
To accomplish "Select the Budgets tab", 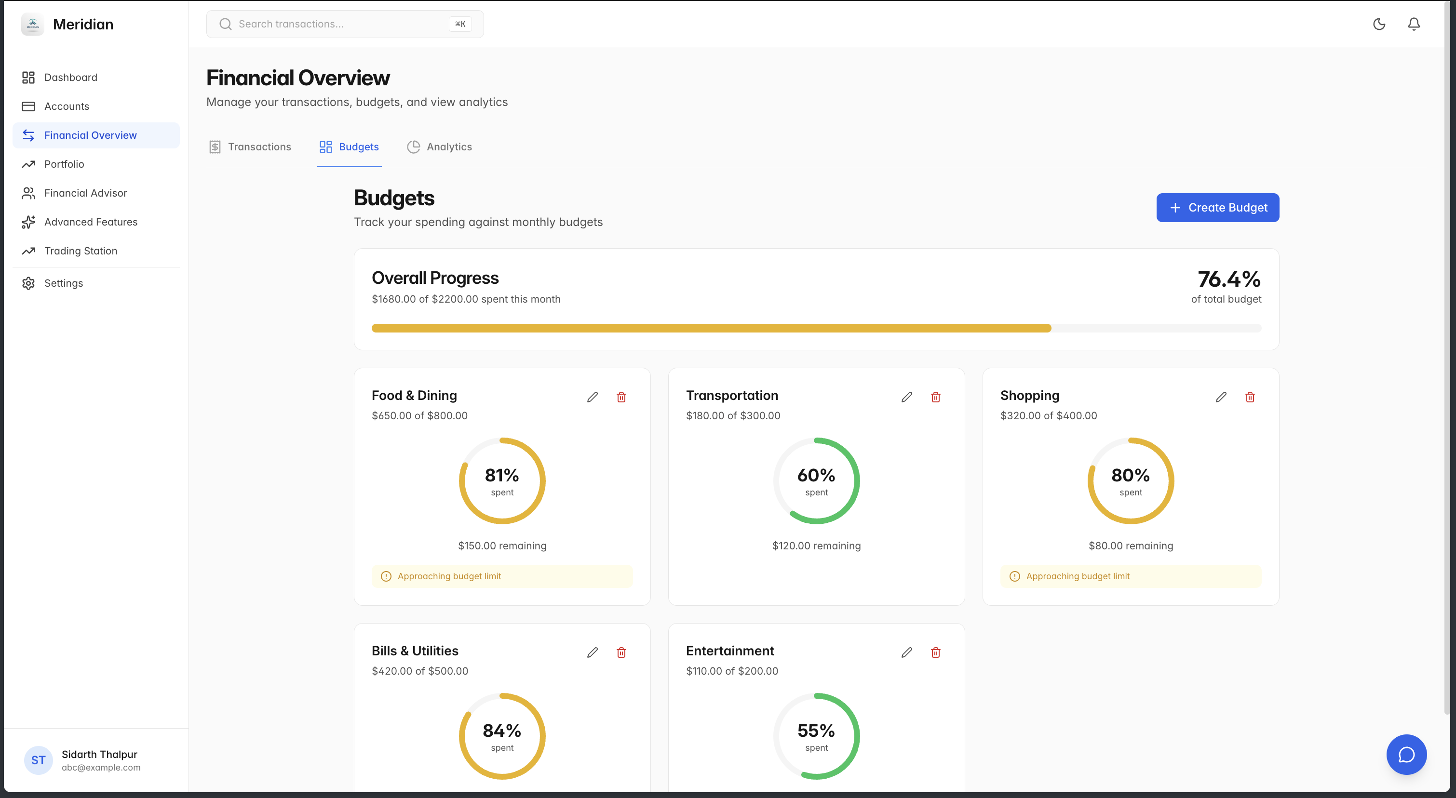I will [350, 147].
